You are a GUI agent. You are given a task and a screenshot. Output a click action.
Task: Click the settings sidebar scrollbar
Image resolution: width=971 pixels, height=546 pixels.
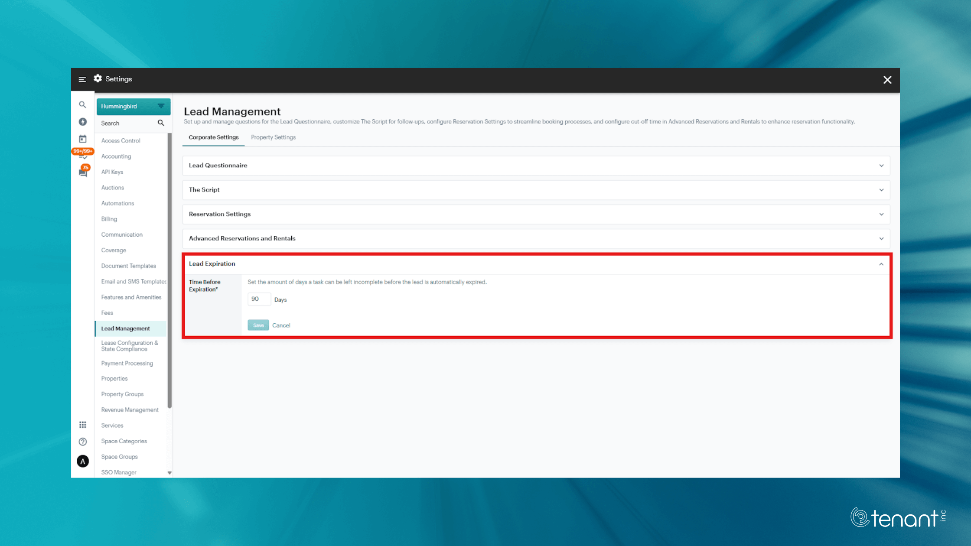tap(169, 269)
